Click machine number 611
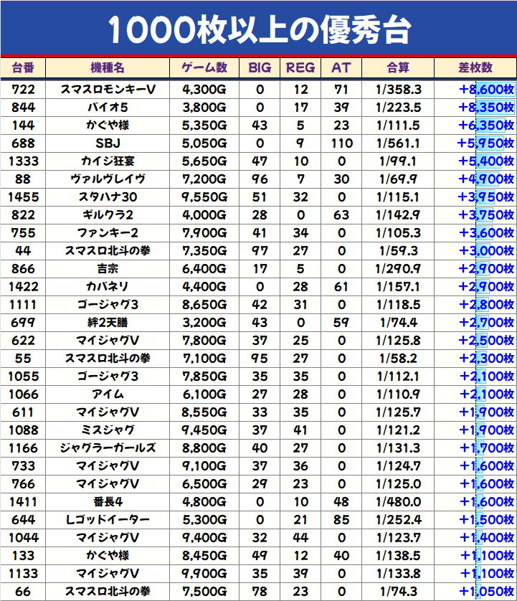 coord(23,412)
